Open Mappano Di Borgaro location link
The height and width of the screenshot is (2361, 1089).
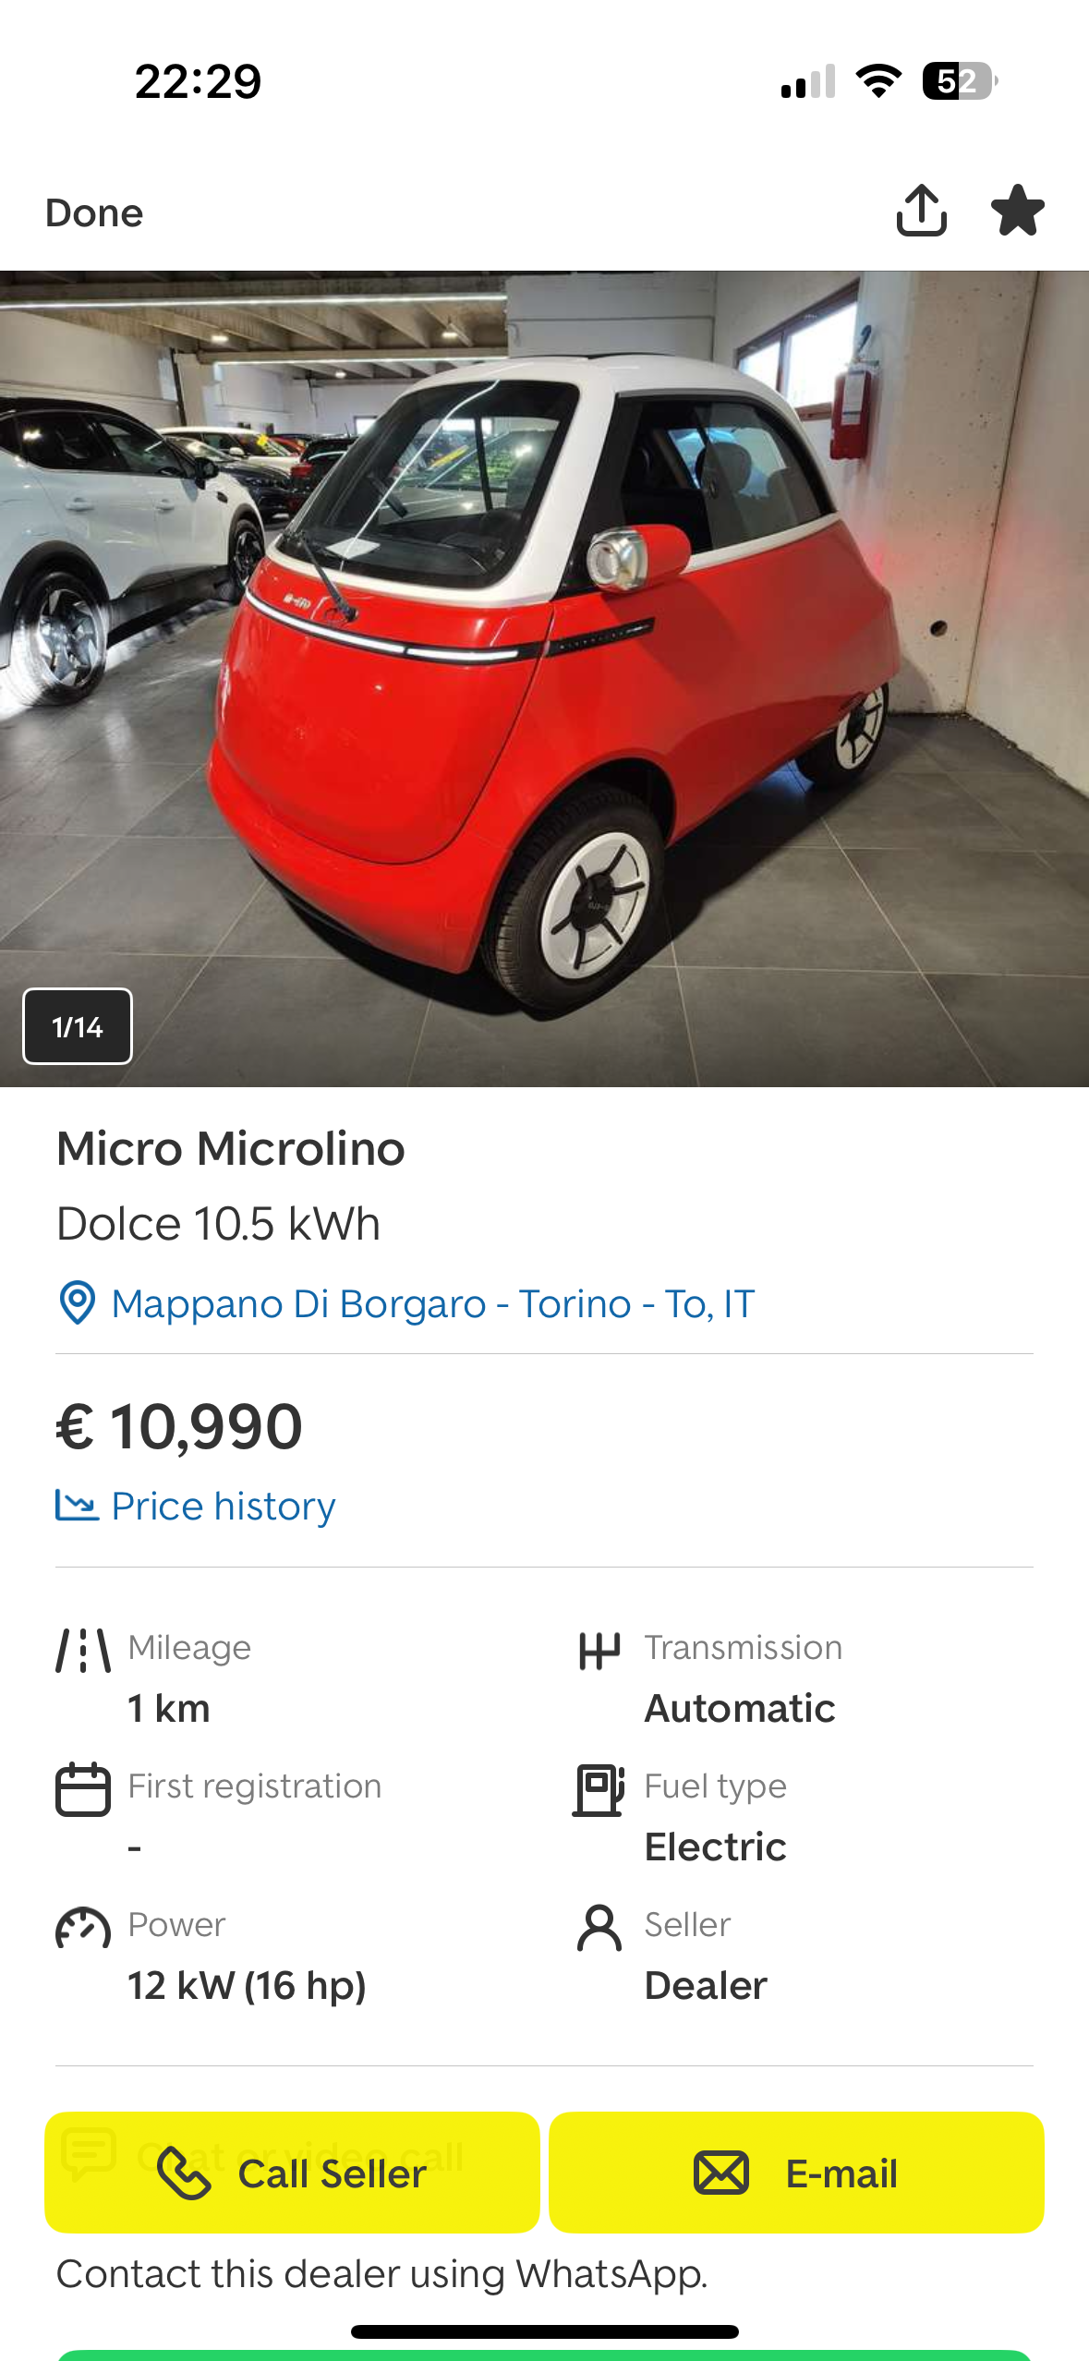click(432, 1303)
